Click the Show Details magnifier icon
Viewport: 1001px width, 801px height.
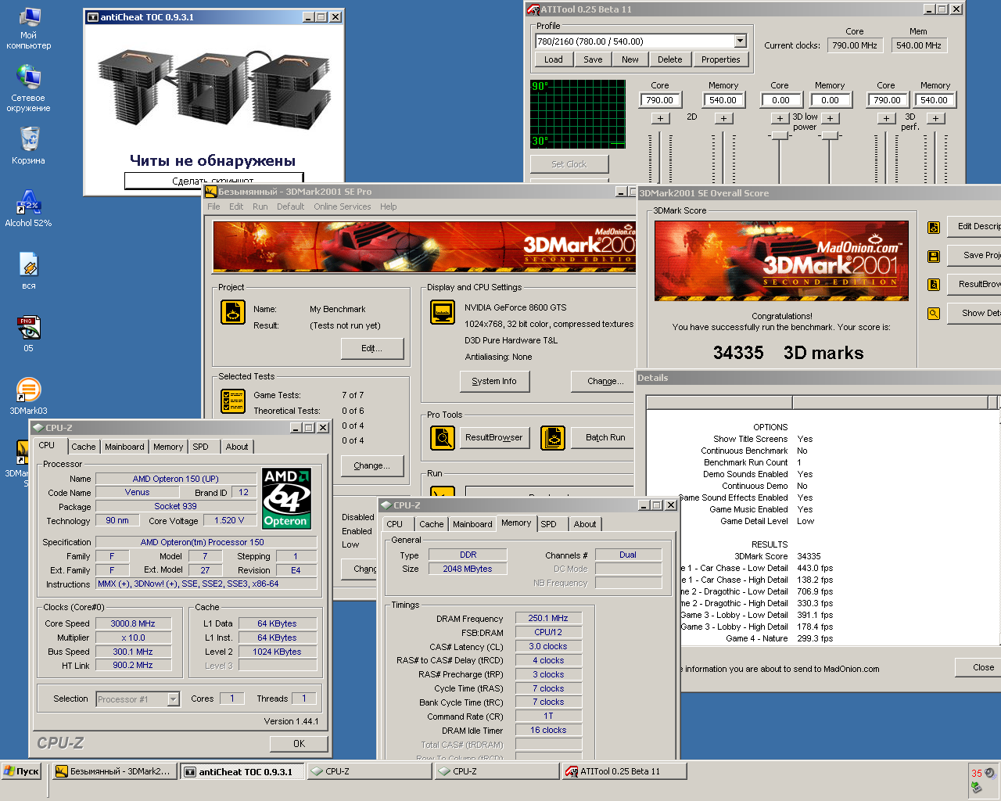[933, 314]
